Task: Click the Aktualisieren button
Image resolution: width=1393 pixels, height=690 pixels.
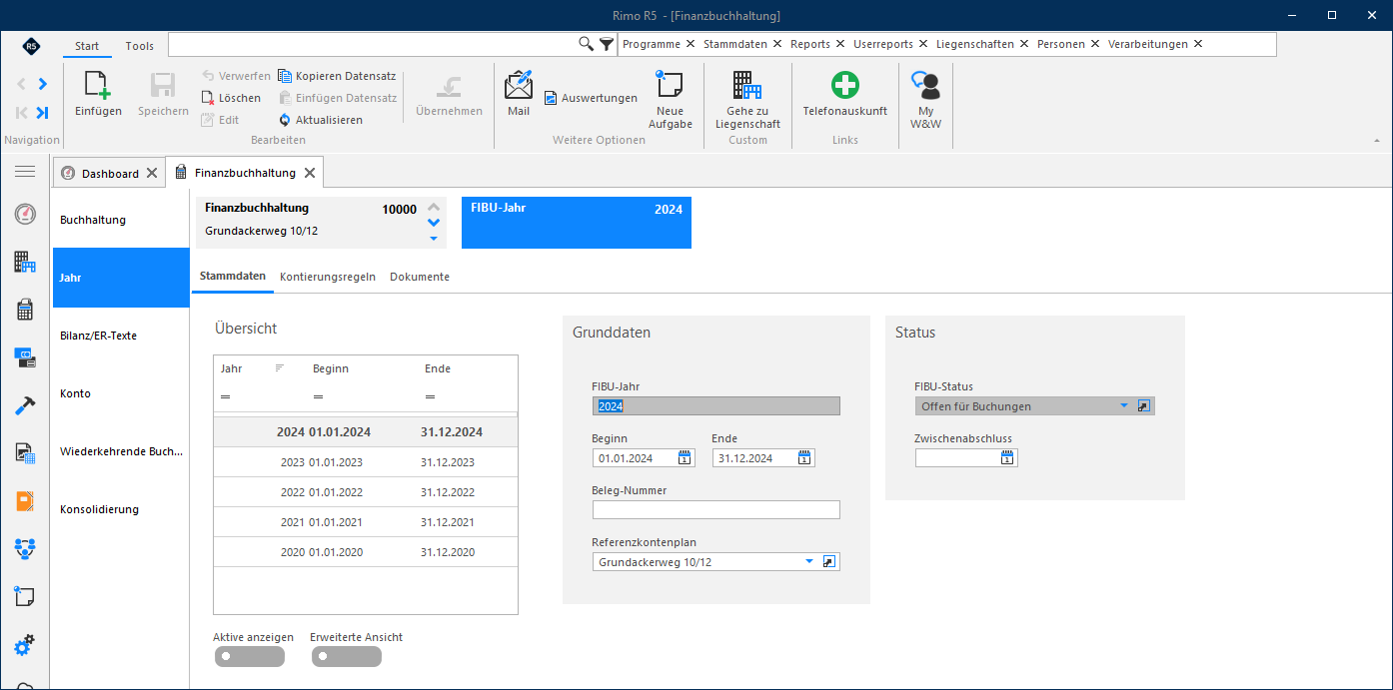Action: [x=321, y=120]
